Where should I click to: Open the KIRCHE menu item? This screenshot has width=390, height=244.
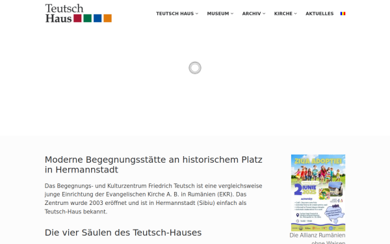click(283, 14)
